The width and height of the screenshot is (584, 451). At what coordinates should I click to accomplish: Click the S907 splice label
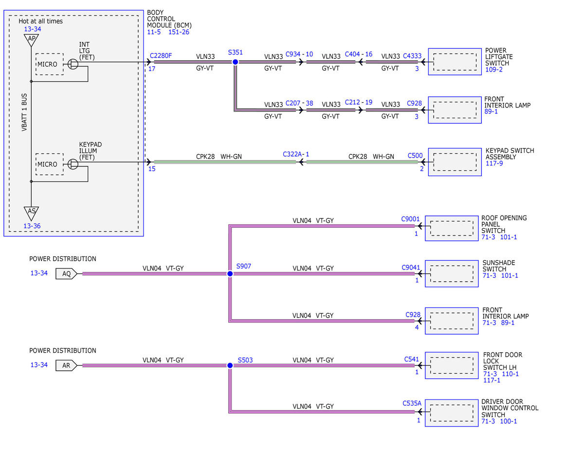(x=244, y=267)
